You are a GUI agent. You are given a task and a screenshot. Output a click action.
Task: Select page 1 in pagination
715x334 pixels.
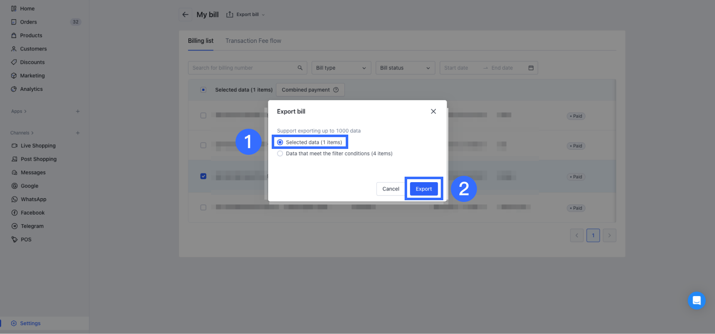(x=593, y=236)
